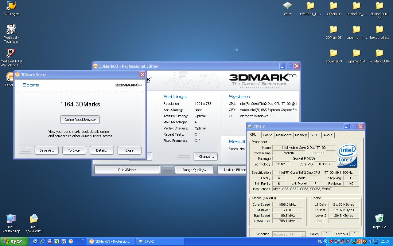Select the aquamark3 folder
Image resolution: width=393 pixels, height=246 pixels.
tap(333, 56)
